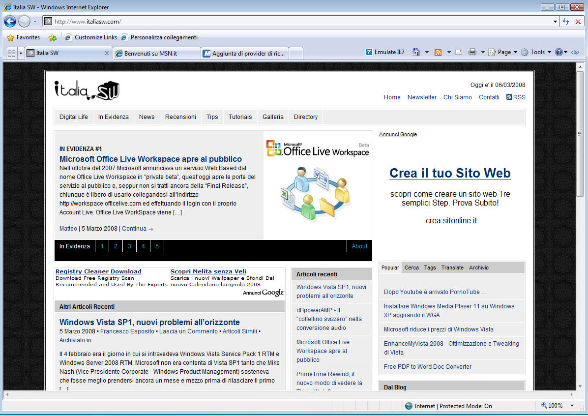Click the angle-bracket cursor icon after Help
Image resolution: width=588 pixels, height=416 pixels.
point(575,52)
